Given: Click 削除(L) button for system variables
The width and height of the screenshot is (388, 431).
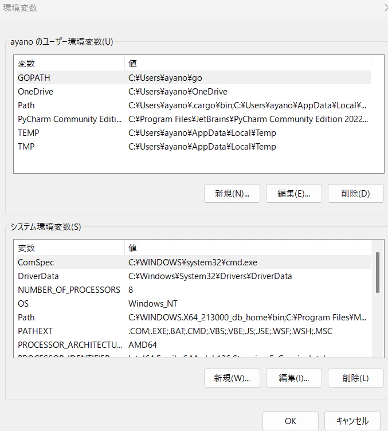Looking at the screenshot, I should (355, 378).
